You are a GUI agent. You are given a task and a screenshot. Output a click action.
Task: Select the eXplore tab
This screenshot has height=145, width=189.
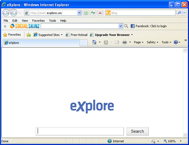coord(41,43)
